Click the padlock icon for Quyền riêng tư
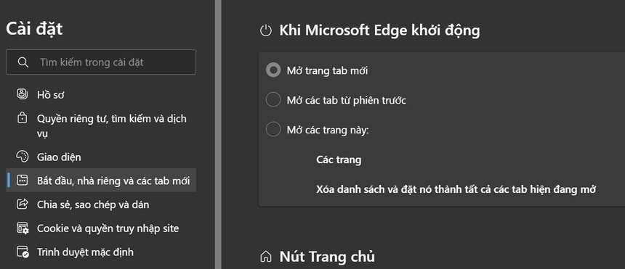 click(23, 119)
